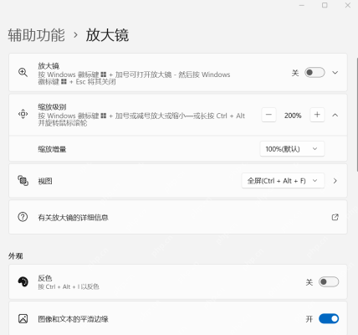Click the image icon beside 图像和文本的平滑边缘

pyautogui.click(x=23, y=318)
